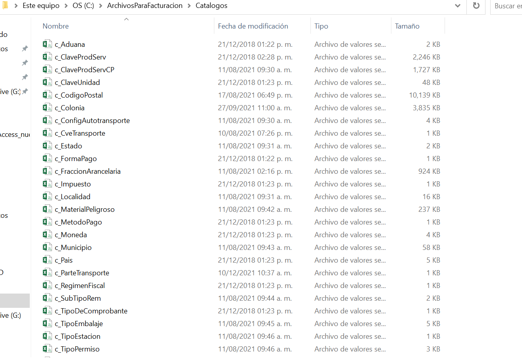522x361 pixels.
Task: Click the 237 KB size value
Action: coord(430,209)
